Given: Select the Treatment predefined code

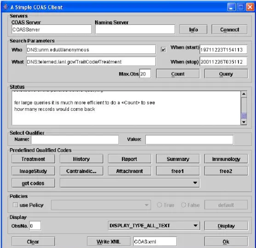Looking at the screenshot, I should pyautogui.click(x=33, y=159).
